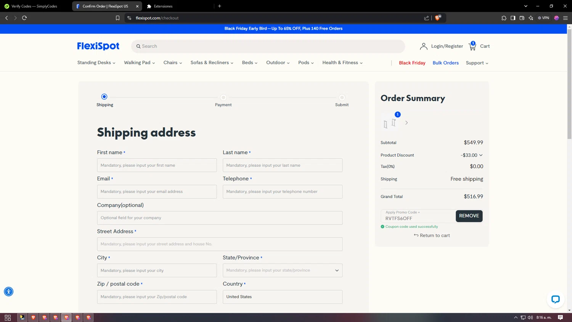Expand the Pods menu

coord(306,63)
